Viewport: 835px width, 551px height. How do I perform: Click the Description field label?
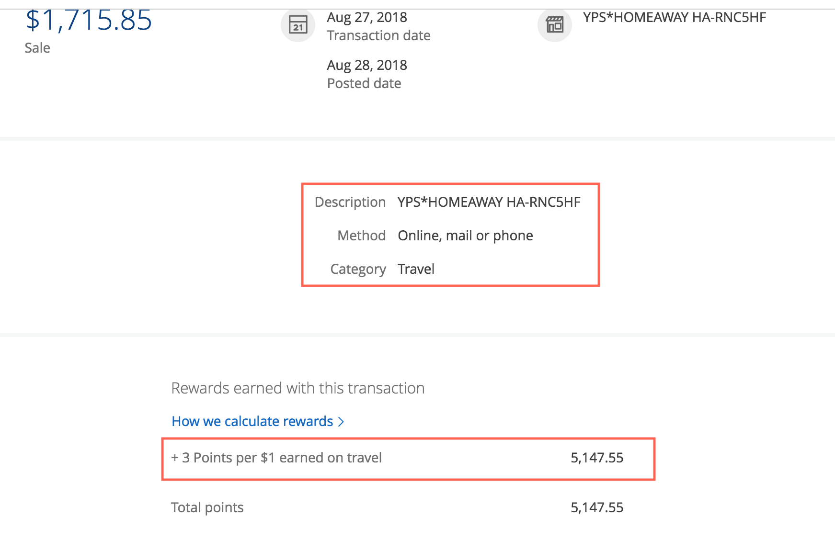[350, 202]
